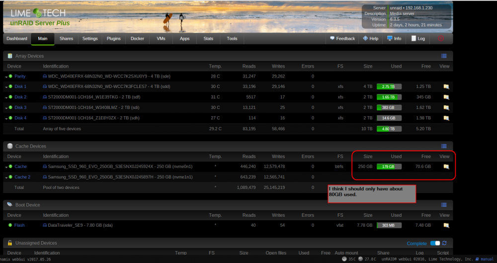Click the Lime Tech logo

click(38, 13)
